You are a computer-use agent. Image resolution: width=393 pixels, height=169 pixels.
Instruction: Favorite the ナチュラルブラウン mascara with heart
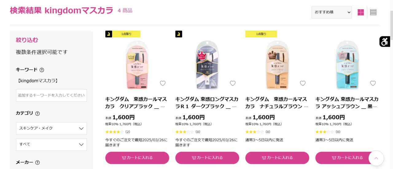click(303, 83)
